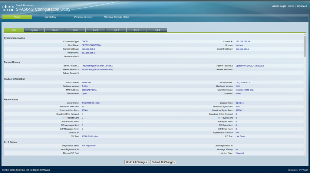The height and width of the screenshot is (173, 310).
Task: Click the Message Waiting value No
Action: click(237, 150)
